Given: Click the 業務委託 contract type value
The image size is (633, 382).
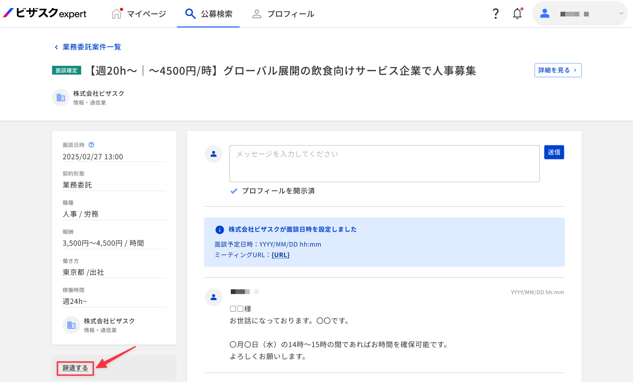Looking at the screenshot, I should (x=77, y=185).
